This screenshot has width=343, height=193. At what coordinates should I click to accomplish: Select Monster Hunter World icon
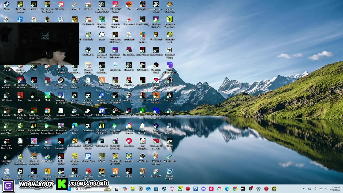[102, 7]
